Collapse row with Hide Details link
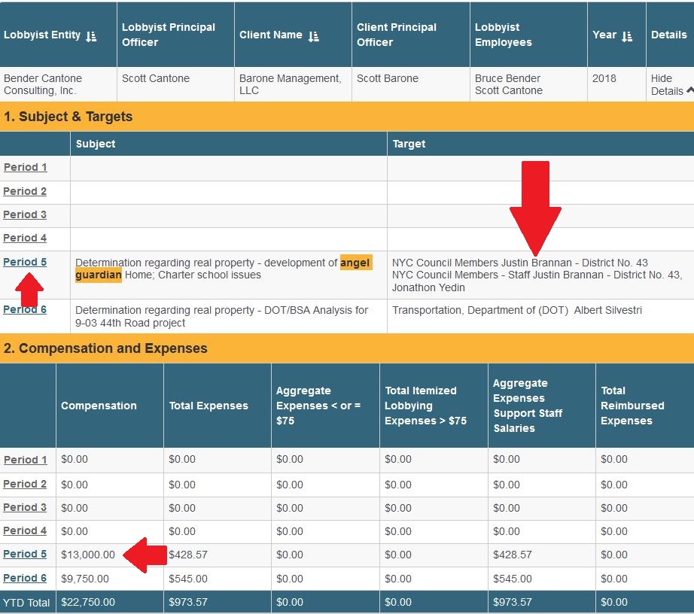The height and width of the screenshot is (614, 694). (671, 84)
